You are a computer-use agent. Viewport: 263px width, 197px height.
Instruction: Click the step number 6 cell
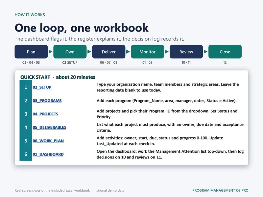tap(26, 154)
